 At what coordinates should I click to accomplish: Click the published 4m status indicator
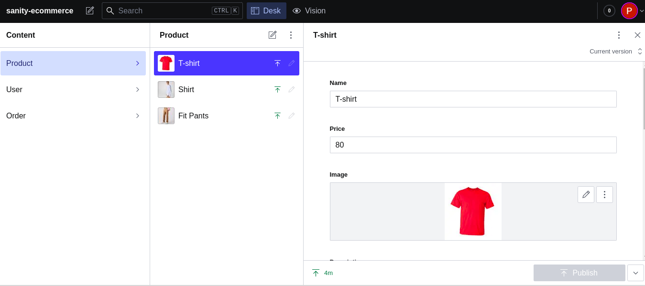[322, 273]
